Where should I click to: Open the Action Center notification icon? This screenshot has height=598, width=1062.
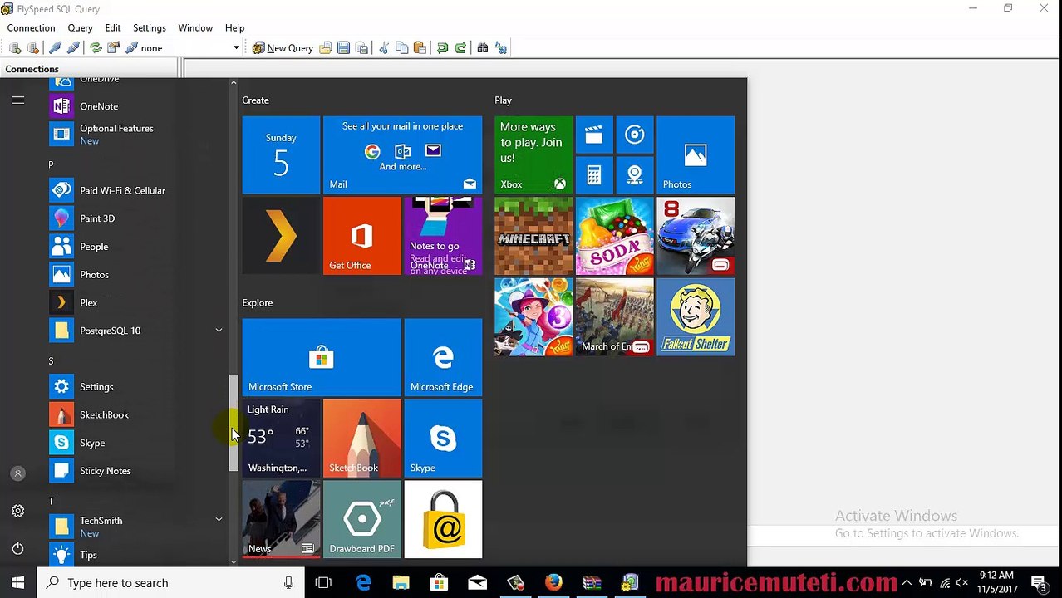1039,583
